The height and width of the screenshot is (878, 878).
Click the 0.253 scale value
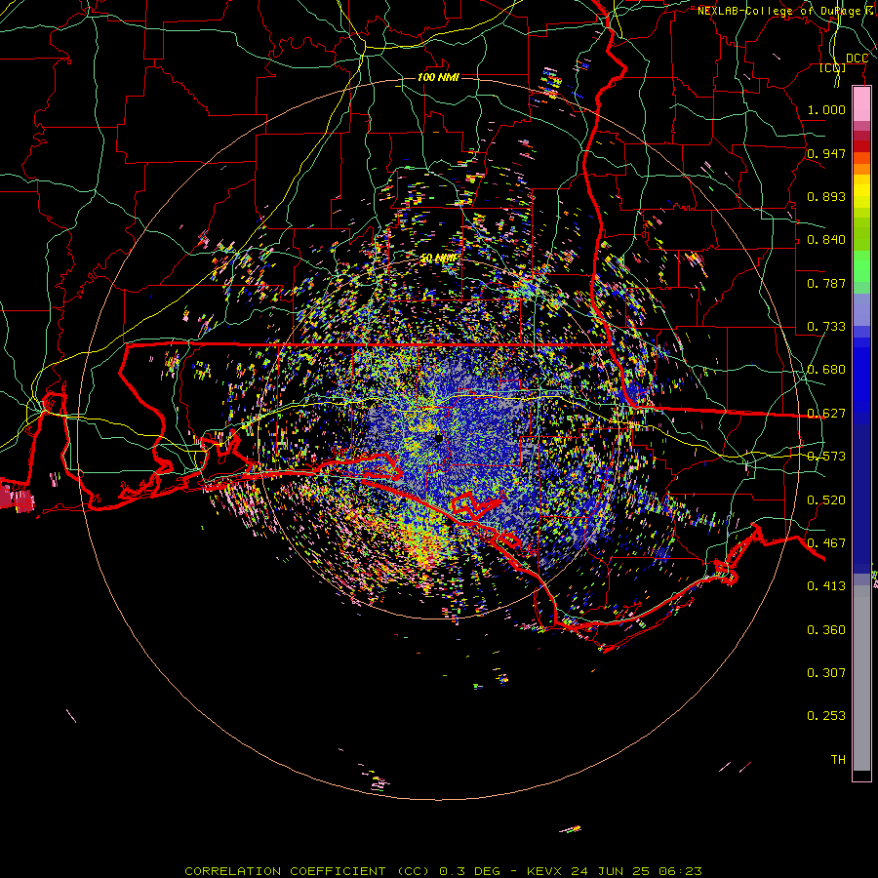tap(826, 716)
